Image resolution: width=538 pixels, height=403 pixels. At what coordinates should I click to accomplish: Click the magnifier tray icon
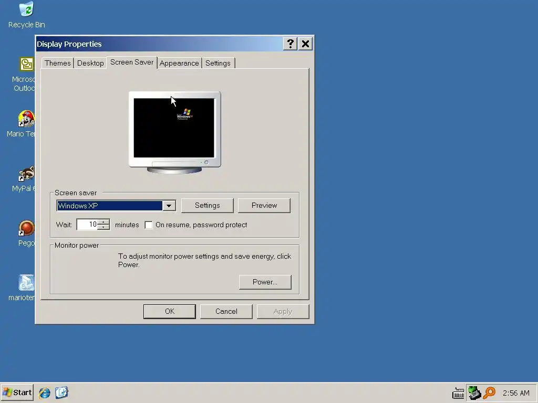click(489, 393)
